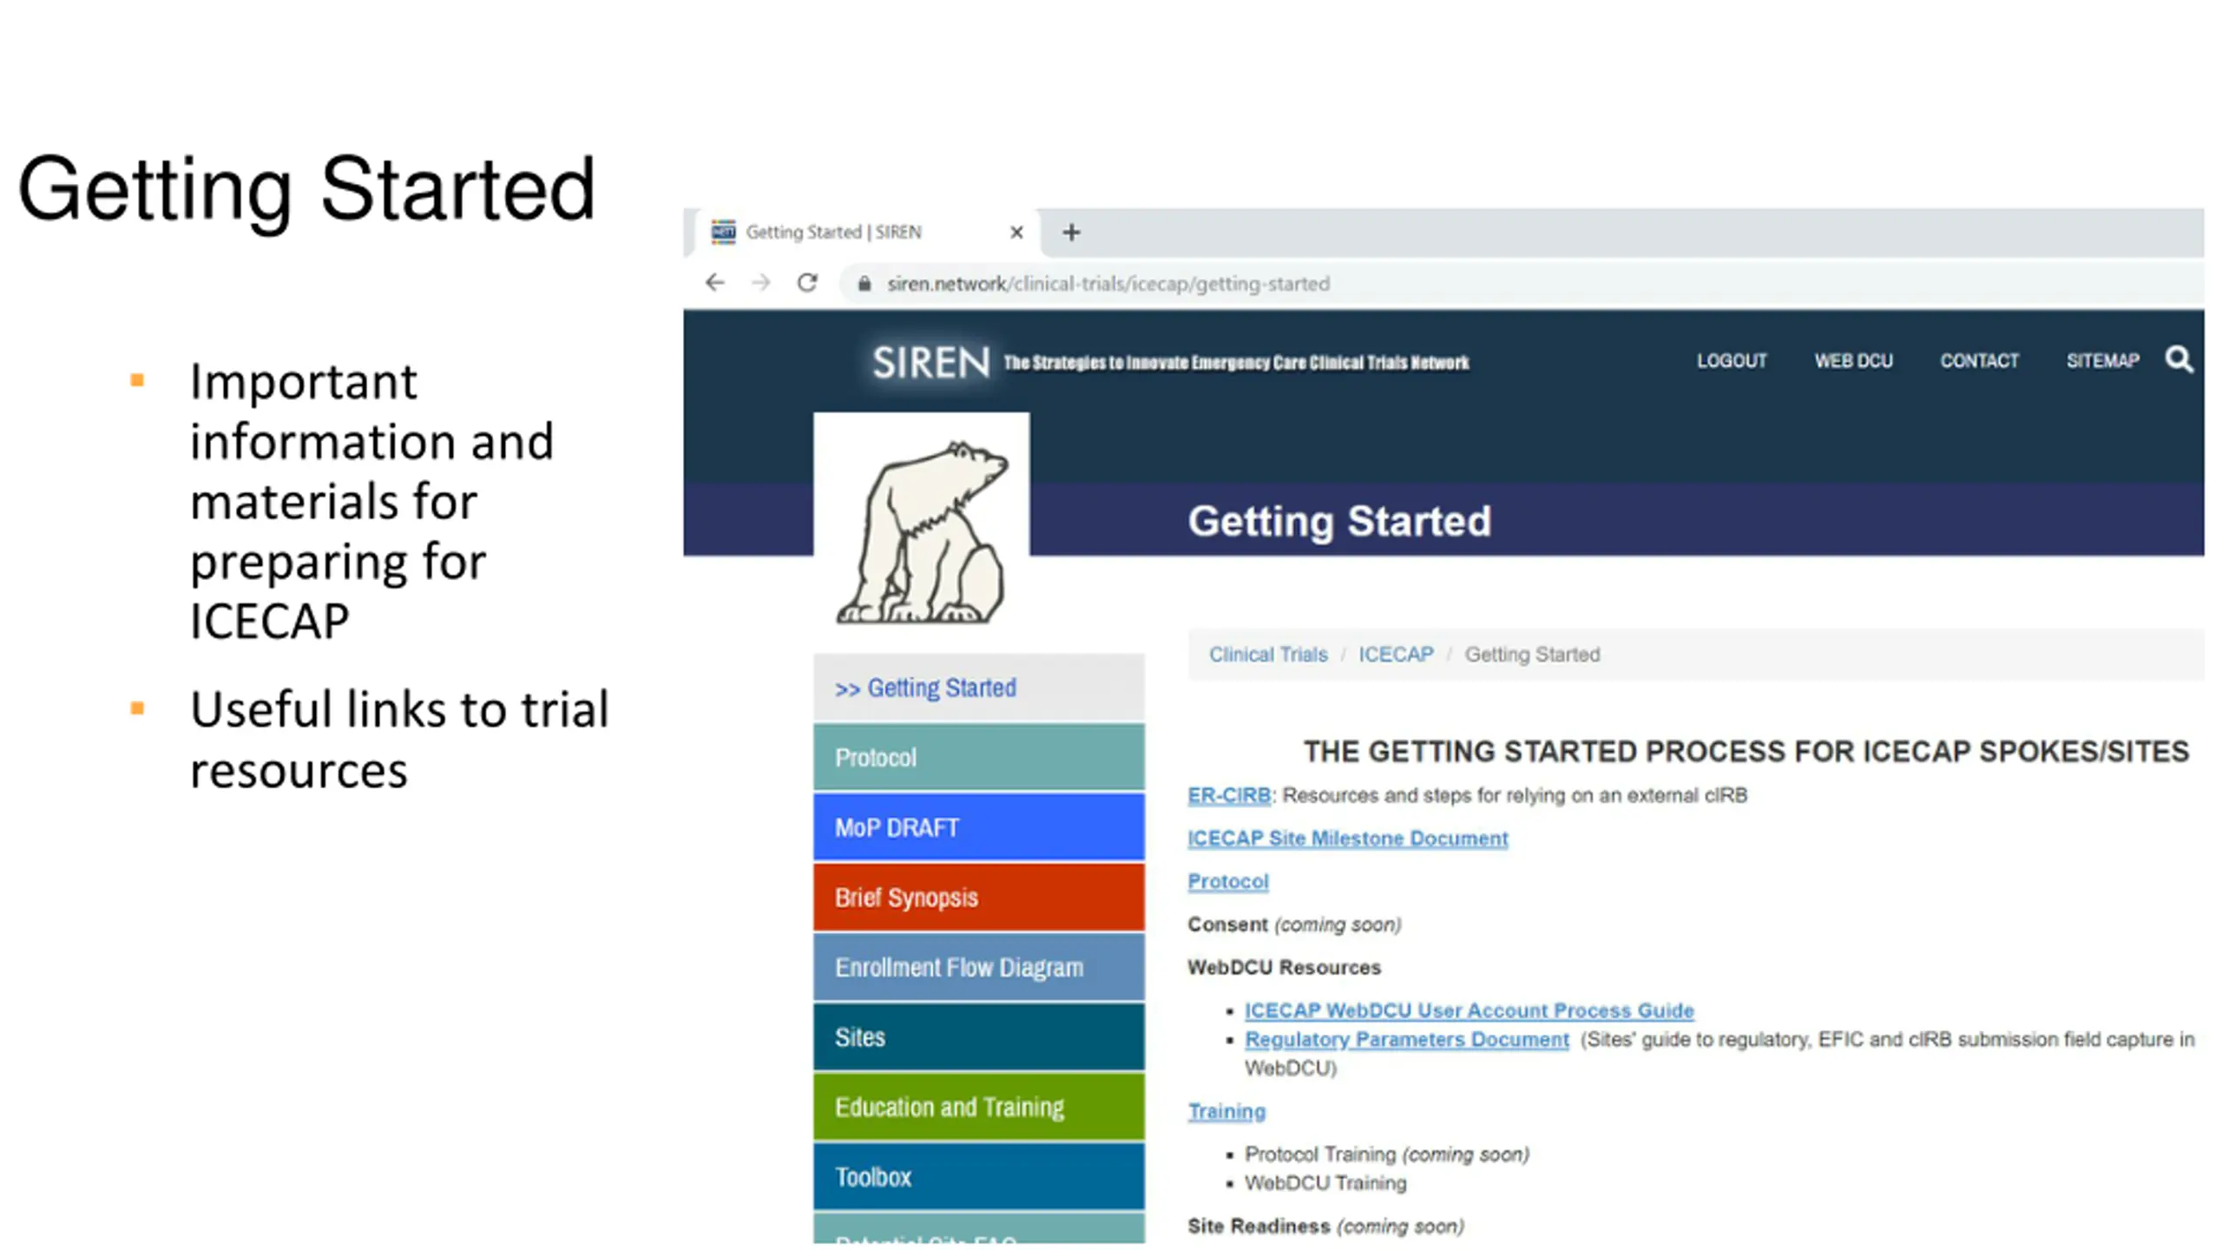Open a new browser tab with plus icon
Image resolution: width=2222 pixels, height=1250 pixels.
1071,233
